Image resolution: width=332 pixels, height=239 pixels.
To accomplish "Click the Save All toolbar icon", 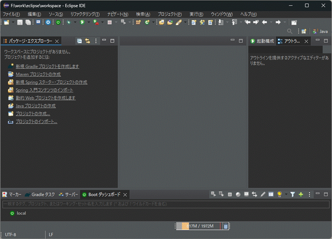I will point(28,22).
